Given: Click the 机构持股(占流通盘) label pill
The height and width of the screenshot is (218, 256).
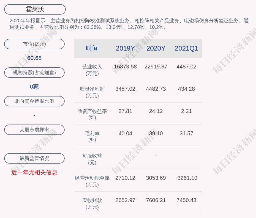Looking at the screenshot, I should 34,73.
